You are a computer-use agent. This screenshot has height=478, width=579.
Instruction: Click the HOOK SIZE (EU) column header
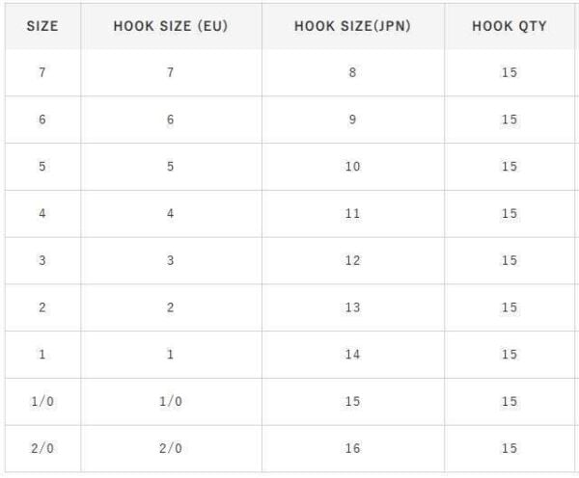[x=170, y=26]
